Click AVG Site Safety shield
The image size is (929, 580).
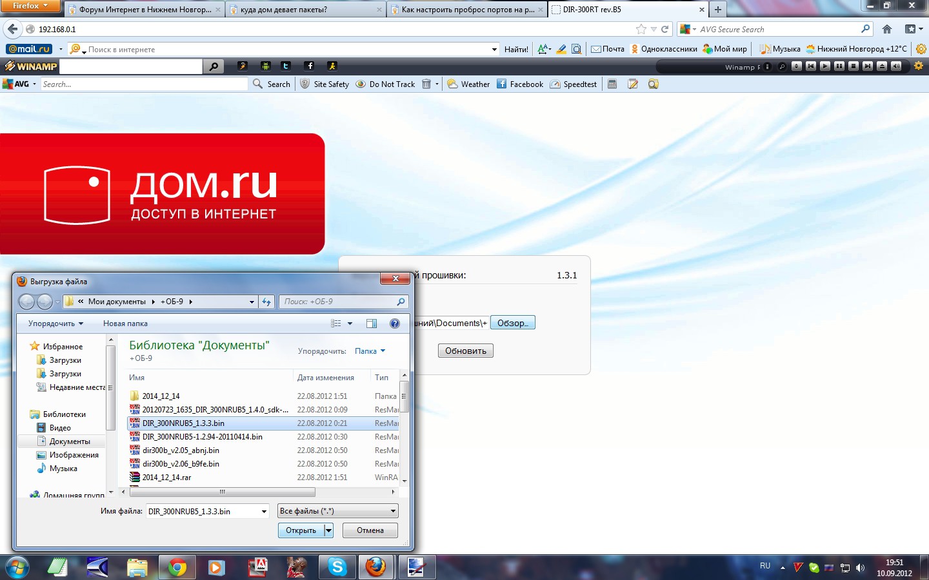pos(325,84)
